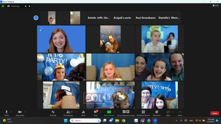
Task: Open the Security shield options
Action: click(x=53, y=113)
